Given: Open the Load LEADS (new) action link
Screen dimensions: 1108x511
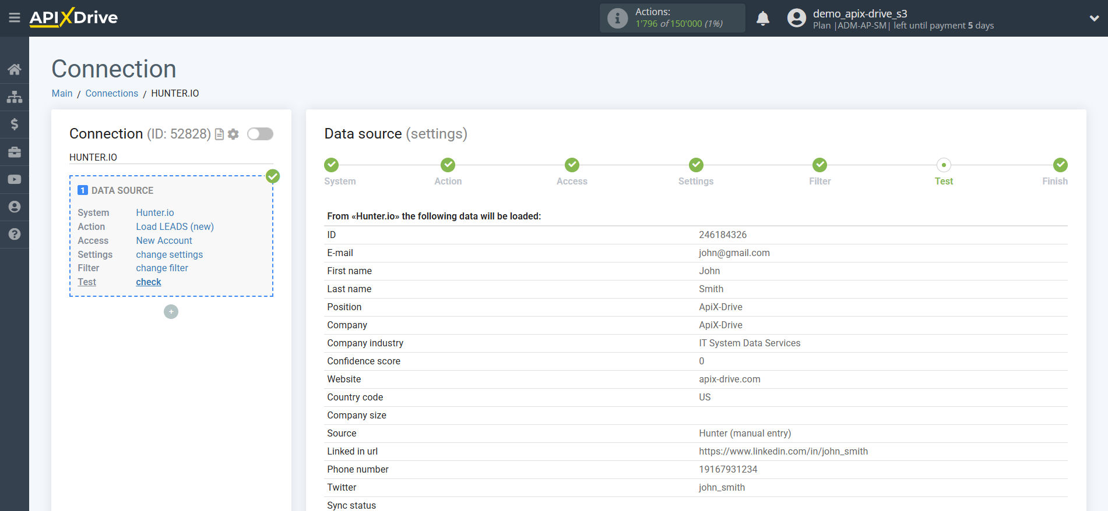Looking at the screenshot, I should click(175, 226).
